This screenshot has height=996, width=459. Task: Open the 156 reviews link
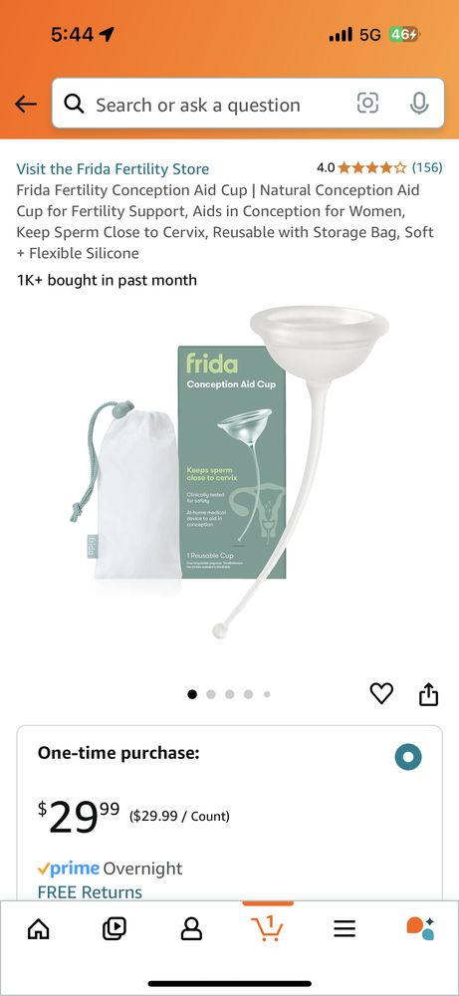point(426,167)
